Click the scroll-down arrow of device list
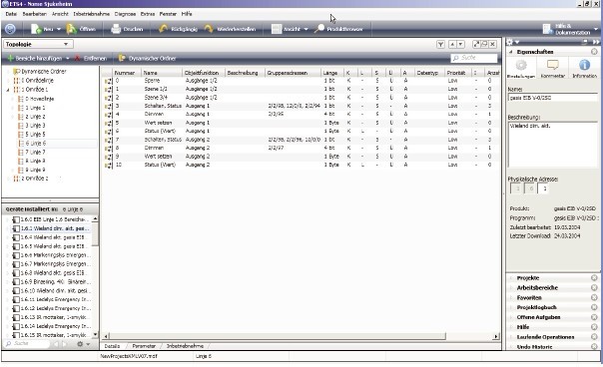The height and width of the screenshot is (367, 603). [x=95, y=335]
